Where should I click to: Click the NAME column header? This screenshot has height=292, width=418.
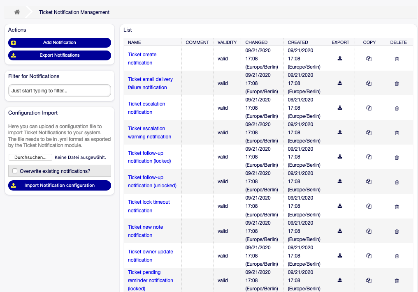pyautogui.click(x=135, y=42)
